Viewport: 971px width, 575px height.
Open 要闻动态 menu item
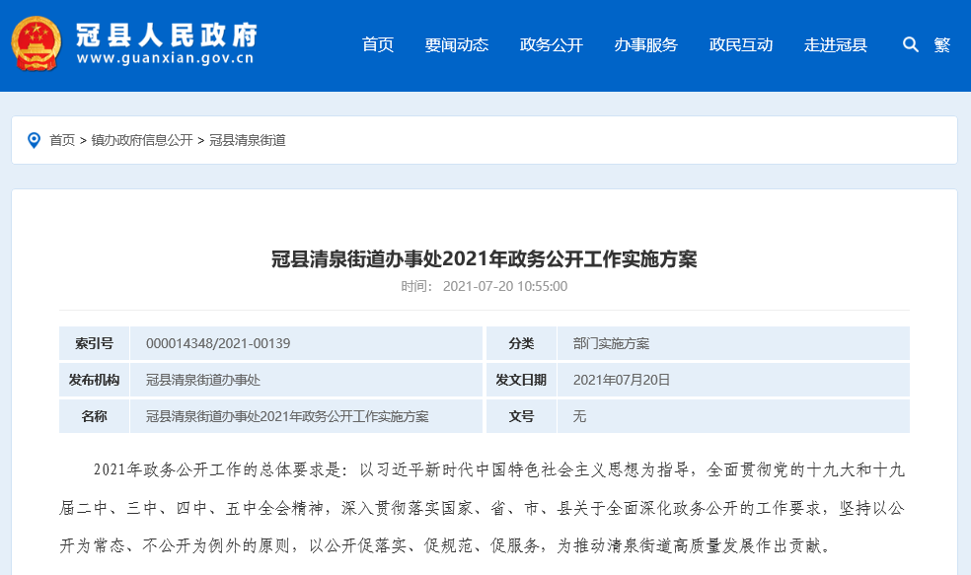(x=457, y=44)
